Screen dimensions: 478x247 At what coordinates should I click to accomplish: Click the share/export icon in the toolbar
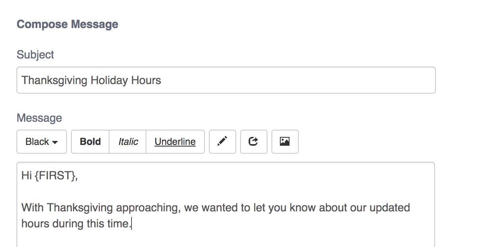(x=253, y=141)
